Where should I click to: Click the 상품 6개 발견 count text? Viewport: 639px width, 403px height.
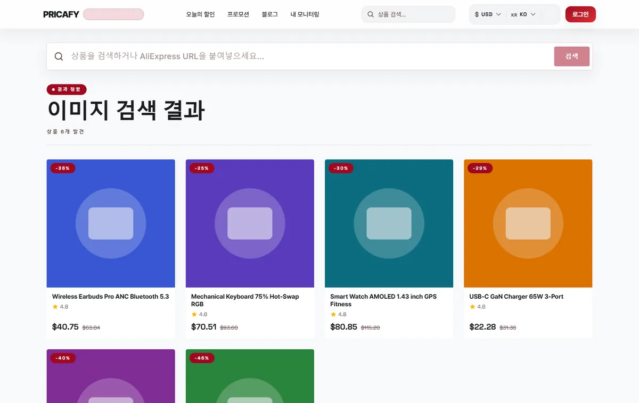point(65,131)
